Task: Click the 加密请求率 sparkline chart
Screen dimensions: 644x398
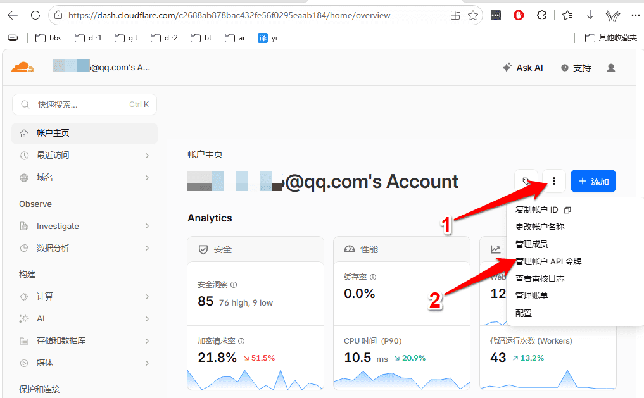Action: (x=255, y=380)
